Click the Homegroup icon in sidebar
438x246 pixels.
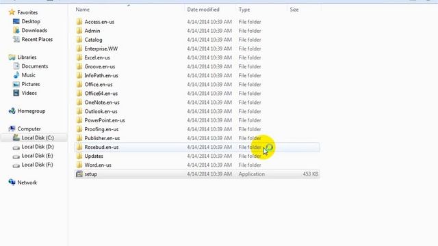(x=12, y=111)
